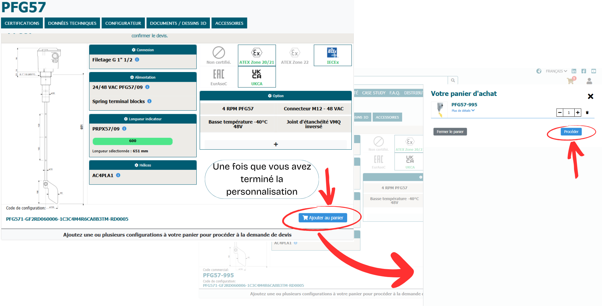Open the LinkedIn icon
The width and height of the screenshot is (602, 306).
click(574, 71)
